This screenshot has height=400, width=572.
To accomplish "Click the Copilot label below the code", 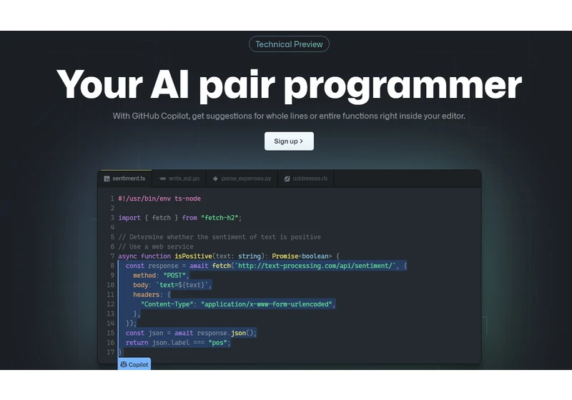I will [134, 364].
